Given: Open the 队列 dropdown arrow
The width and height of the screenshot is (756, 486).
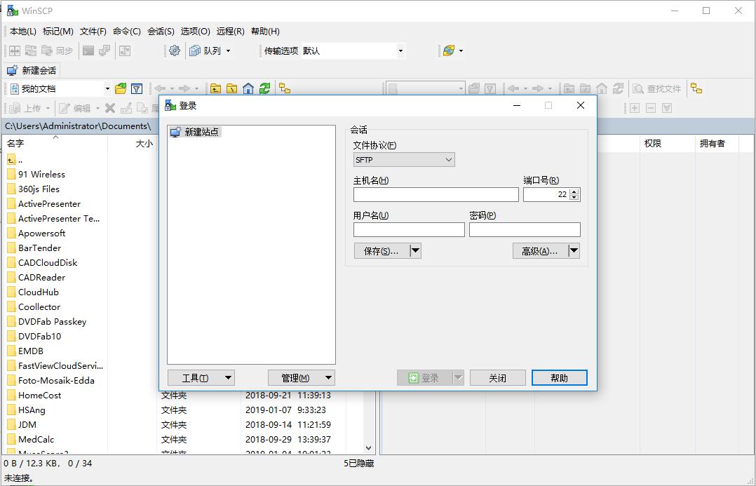Looking at the screenshot, I should (228, 50).
